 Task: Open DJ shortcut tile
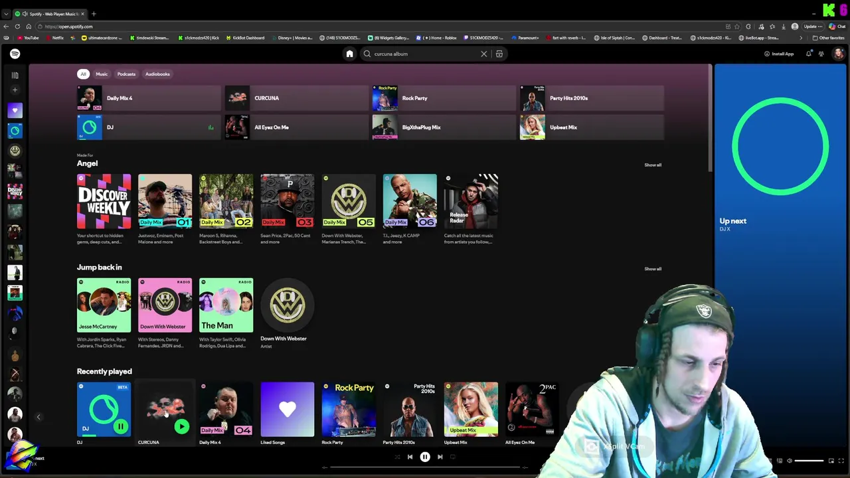pos(149,127)
